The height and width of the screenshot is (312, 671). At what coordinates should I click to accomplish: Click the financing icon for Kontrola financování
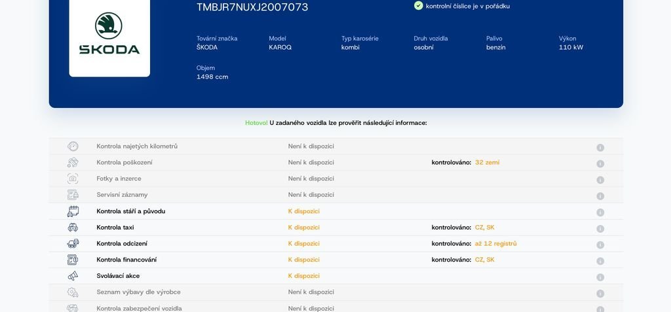point(73,260)
